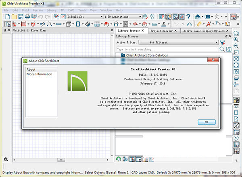Image resolution: width=242 pixels, height=177 pixels.
Task: Pick the Terrain tools icon
Action: click(x=154, y=24)
